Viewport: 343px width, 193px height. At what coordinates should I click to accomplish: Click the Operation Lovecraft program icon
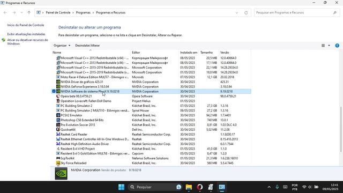coord(58,101)
